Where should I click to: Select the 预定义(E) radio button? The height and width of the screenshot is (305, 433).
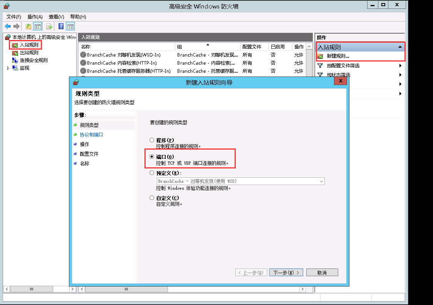[x=152, y=173]
